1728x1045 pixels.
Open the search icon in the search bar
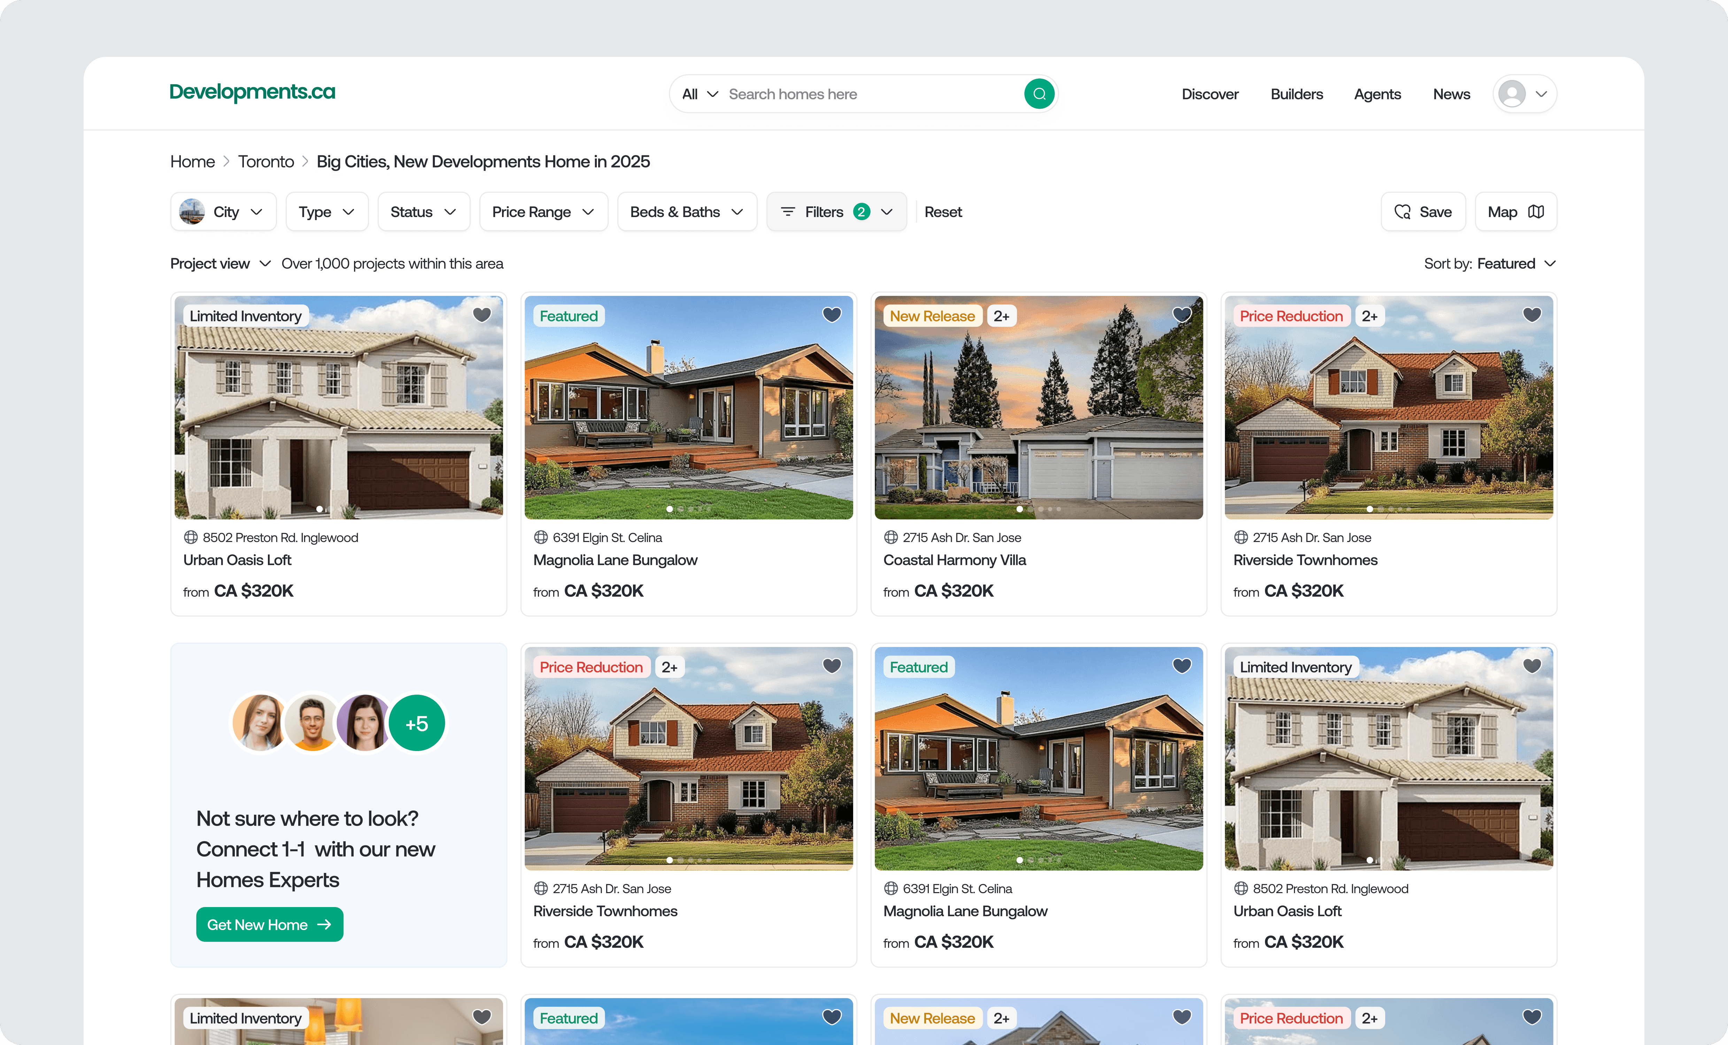click(1039, 93)
